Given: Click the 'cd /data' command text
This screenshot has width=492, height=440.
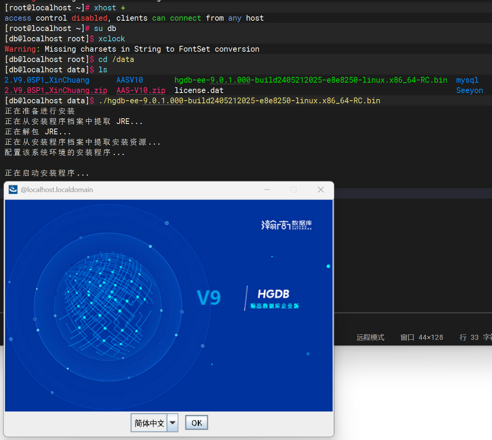Looking at the screenshot, I should [116, 59].
